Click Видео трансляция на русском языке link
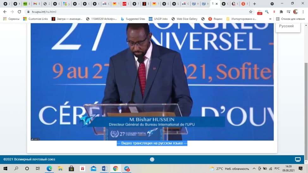 coord(152,143)
